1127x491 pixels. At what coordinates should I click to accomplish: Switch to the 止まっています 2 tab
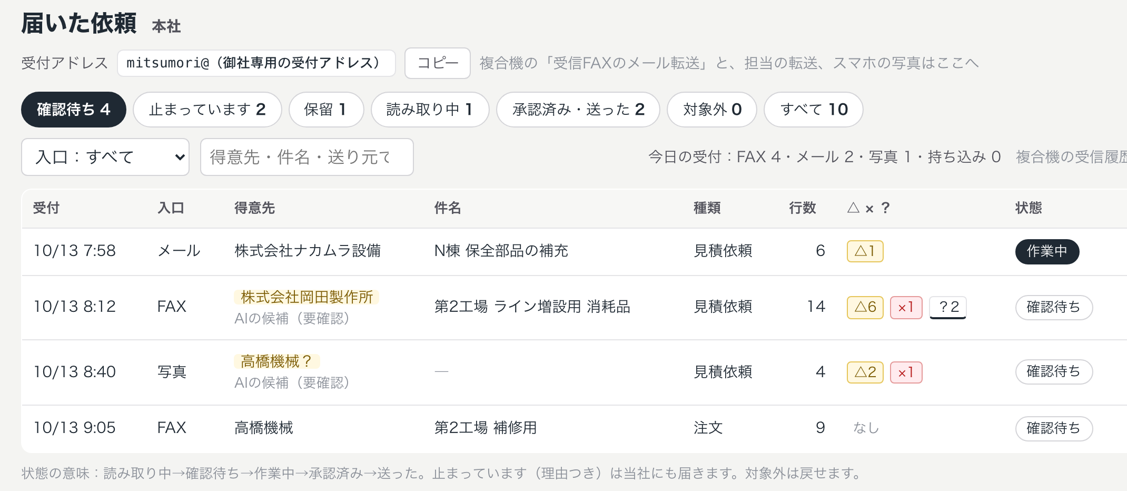pyautogui.click(x=207, y=110)
